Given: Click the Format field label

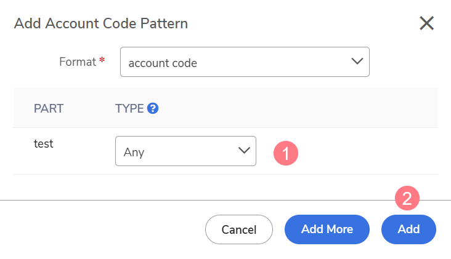Looking at the screenshot, I should 78,62.
